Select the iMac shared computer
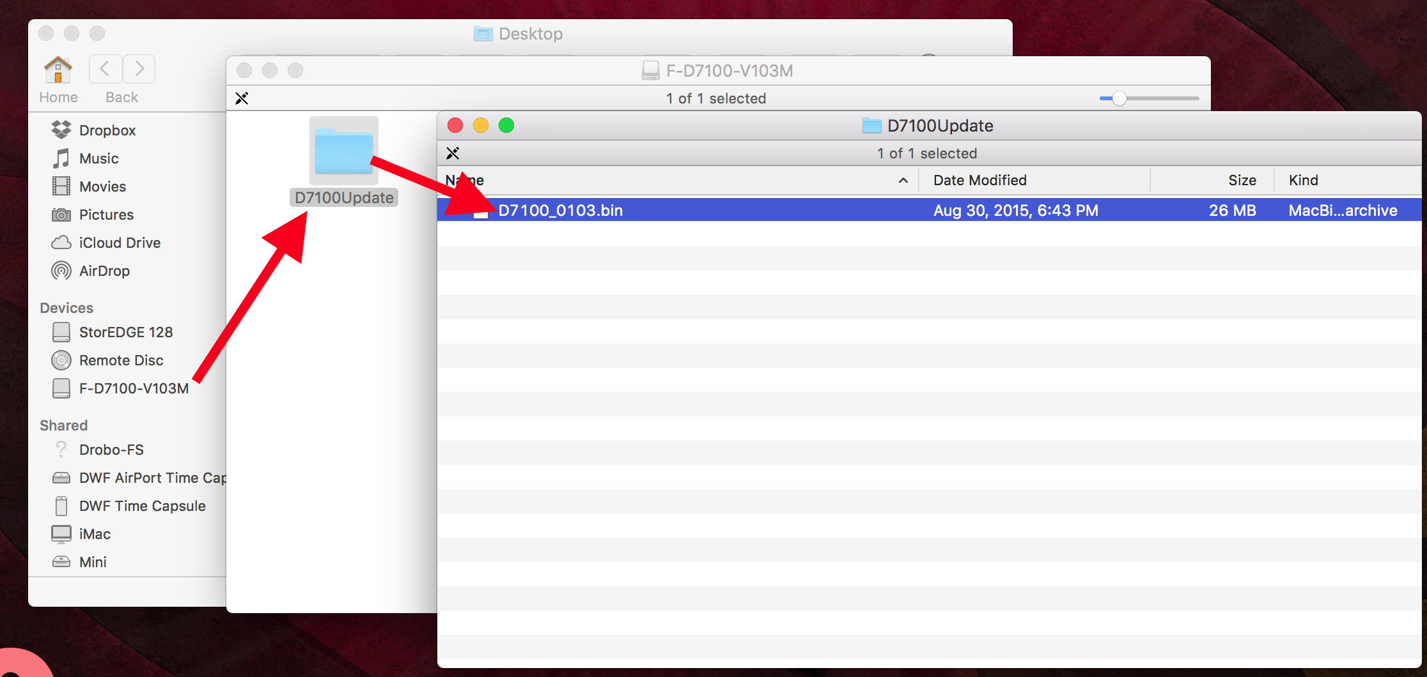The height and width of the screenshot is (677, 1427). point(81,534)
